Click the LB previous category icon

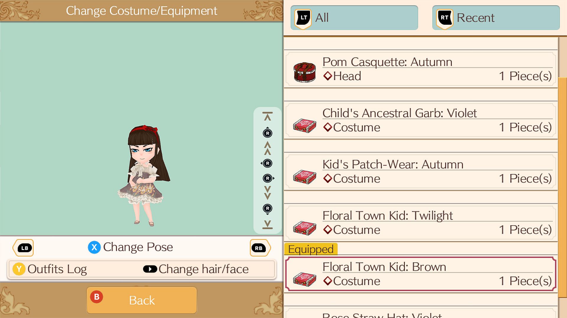pos(23,248)
